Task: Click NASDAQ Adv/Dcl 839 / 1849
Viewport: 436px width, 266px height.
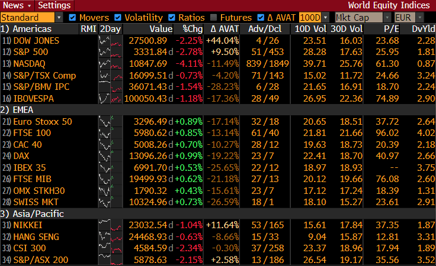Action: 268,63
